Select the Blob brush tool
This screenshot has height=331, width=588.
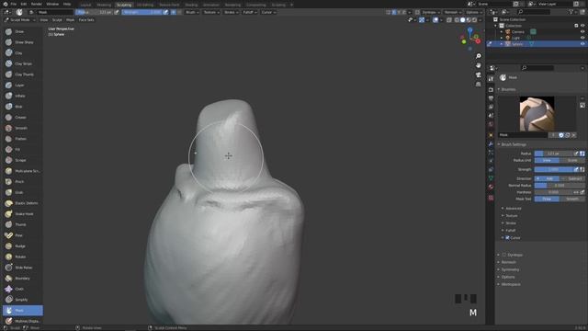tap(22, 107)
